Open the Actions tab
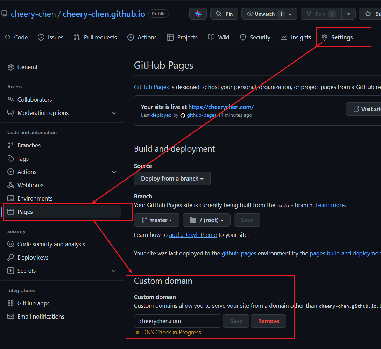Viewport: 381px width, 349px height. click(x=142, y=37)
